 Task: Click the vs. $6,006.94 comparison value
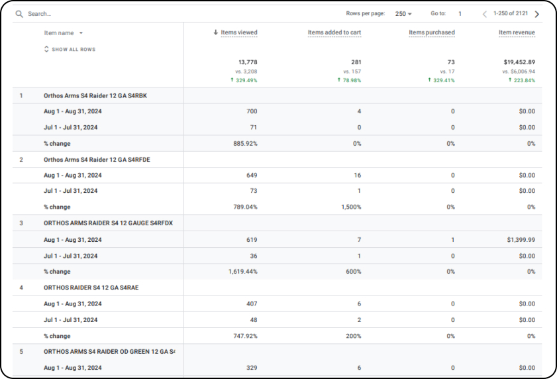click(519, 72)
